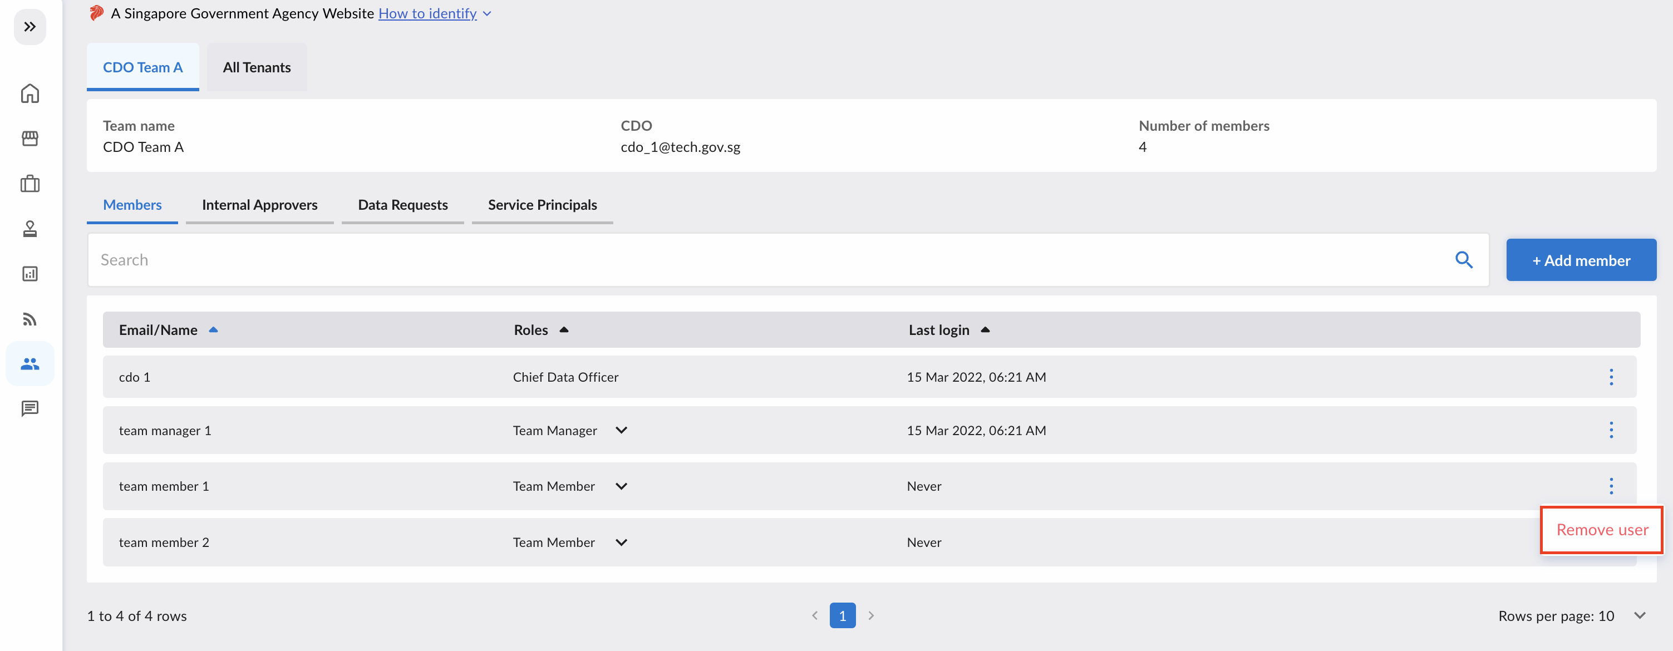Click the Email/Name column header
Screen dimensions: 1673x651
pyautogui.click(x=158, y=330)
